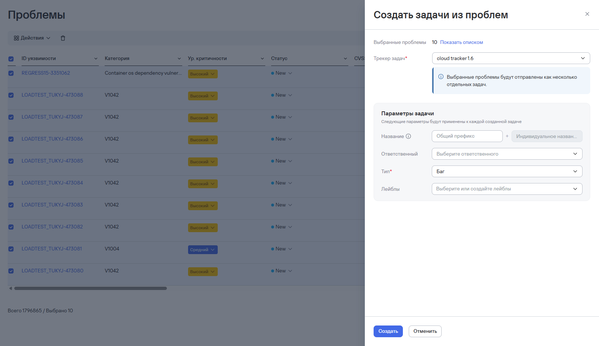Image resolution: width=599 pixels, height=346 pixels.
Task: Change Средний severity for LOADTEST_TUKYJ-473081
Action: click(x=203, y=250)
